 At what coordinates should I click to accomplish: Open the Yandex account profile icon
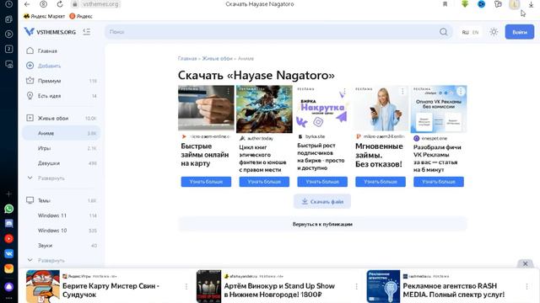(43, 4)
